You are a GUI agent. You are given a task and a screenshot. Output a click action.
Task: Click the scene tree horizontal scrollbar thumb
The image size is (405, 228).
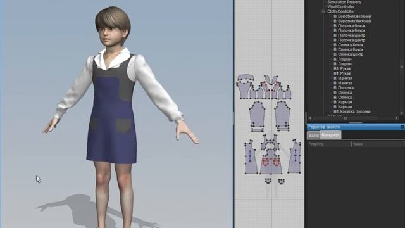pyautogui.click(x=346, y=118)
